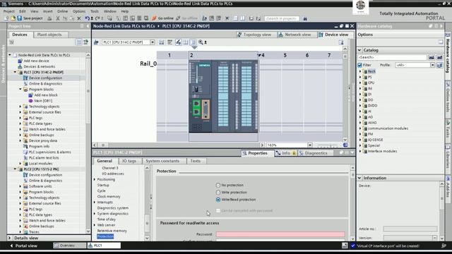Image resolution: width=452 pixels, height=254 pixels.
Task: Open the Options menu
Action: (79, 11)
